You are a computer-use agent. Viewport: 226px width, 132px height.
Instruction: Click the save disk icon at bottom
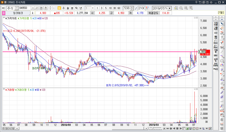tap(190, 128)
